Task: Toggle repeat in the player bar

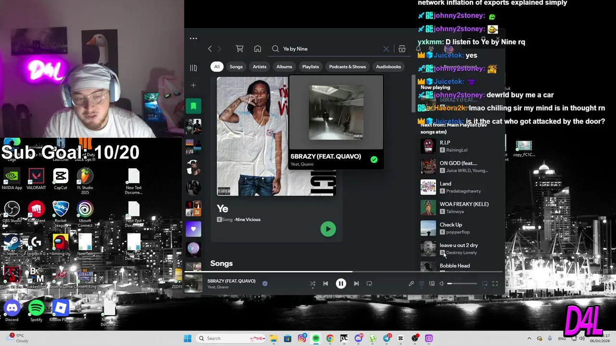Action: pyautogui.click(x=369, y=284)
